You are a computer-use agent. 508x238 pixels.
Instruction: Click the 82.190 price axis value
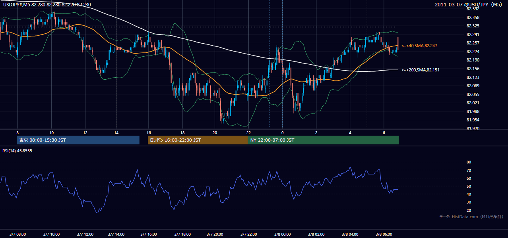(473, 60)
